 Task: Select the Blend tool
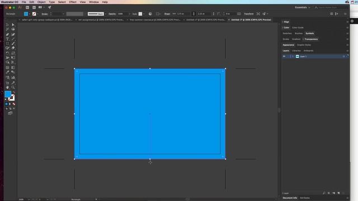pos(13,72)
